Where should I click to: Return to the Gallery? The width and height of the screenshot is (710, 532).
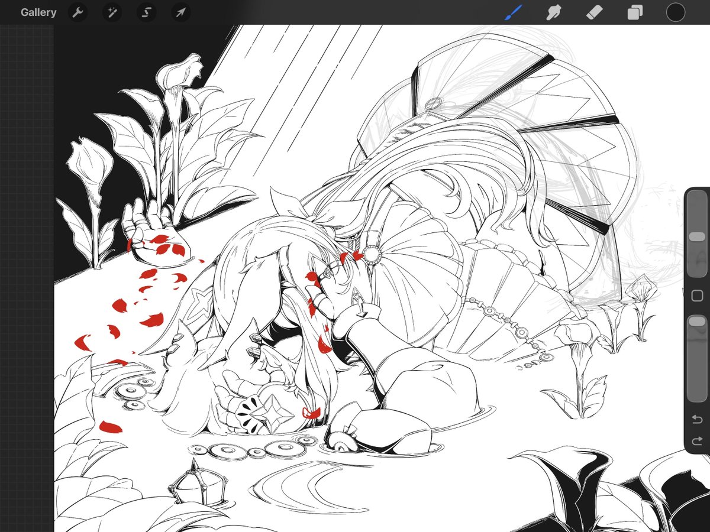38,12
